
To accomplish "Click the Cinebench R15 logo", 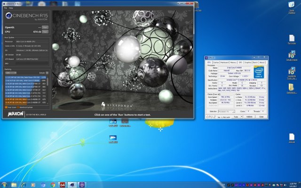I will [x=27, y=16].
